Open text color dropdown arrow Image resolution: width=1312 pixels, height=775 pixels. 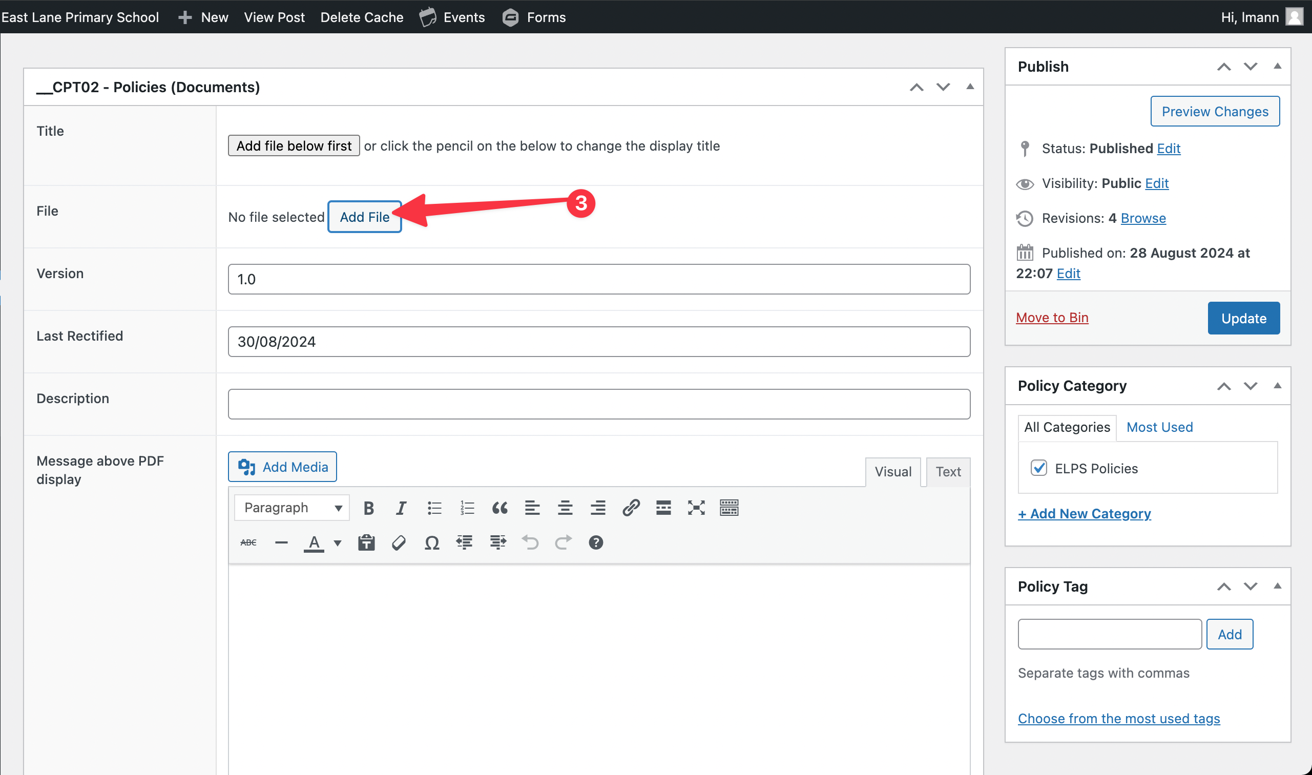(x=338, y=542)
